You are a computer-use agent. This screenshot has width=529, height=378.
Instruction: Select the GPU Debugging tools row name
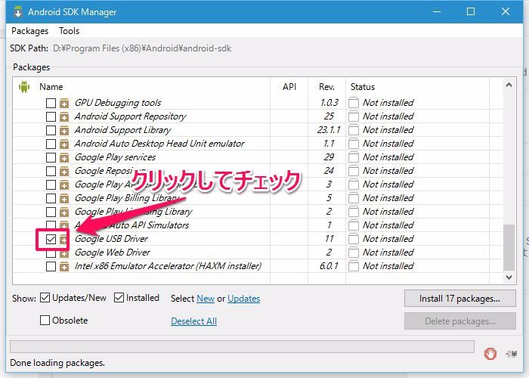point(118,103)
